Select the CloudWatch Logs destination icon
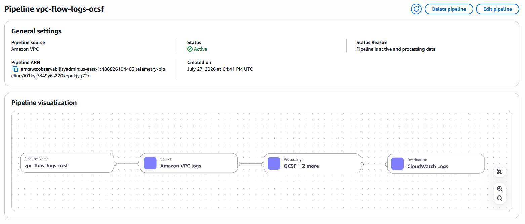 pyautogui.click(x=398, y=164)
